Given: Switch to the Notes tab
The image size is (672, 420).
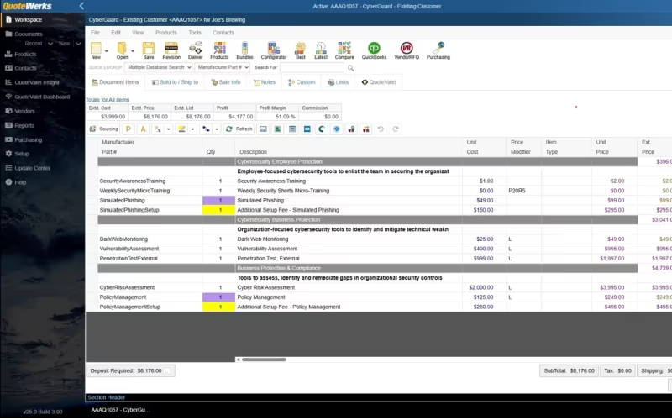Looking at the screenshot, I should click(265, 82).
